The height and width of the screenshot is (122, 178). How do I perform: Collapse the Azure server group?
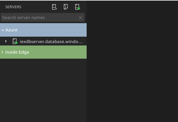[x=3, y=30]
